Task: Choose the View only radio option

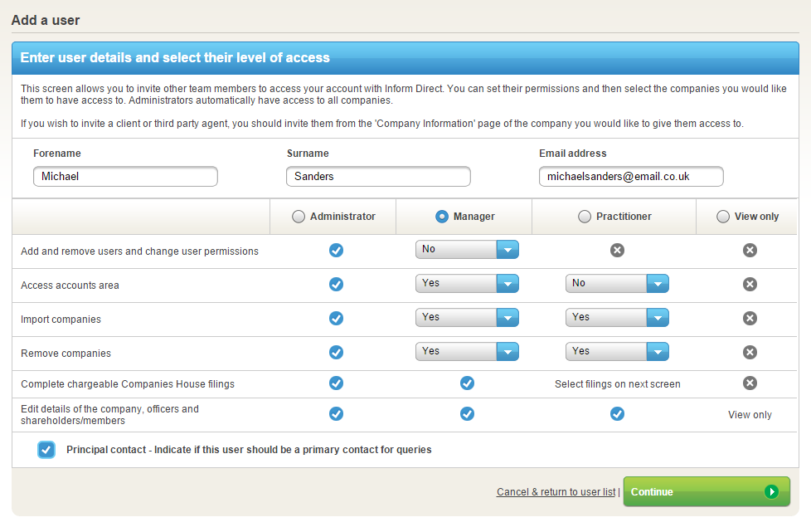Action: (723, 217)
